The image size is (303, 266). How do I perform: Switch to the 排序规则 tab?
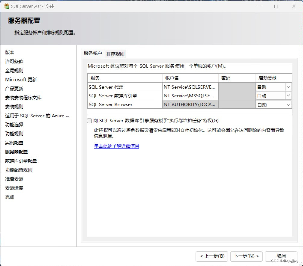(115, 54)
